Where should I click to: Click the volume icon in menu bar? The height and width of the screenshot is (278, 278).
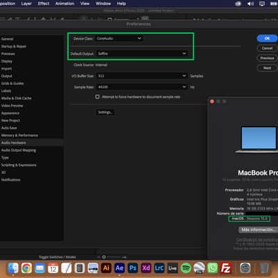point(250,3)
